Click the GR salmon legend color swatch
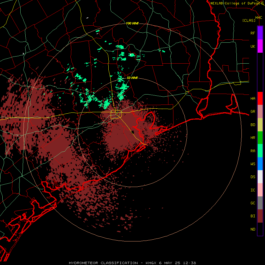Image resolution: width=265 pixels, height=265 pixels. point(260,112)
